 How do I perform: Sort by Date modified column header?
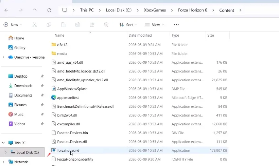[x=140, y=35]
